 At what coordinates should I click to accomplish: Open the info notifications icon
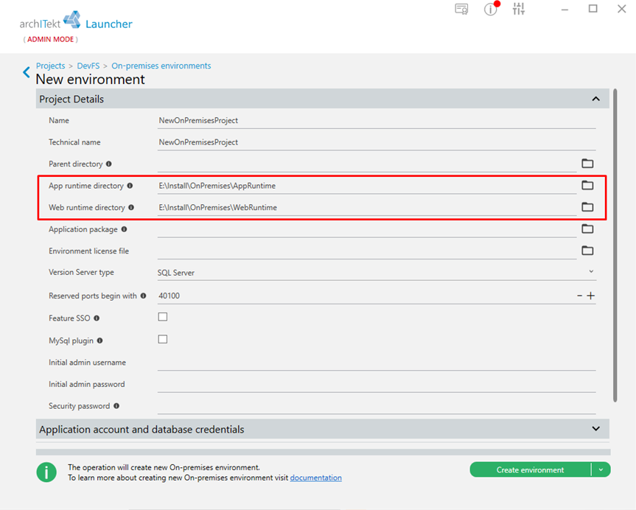(x=491, y=9)
